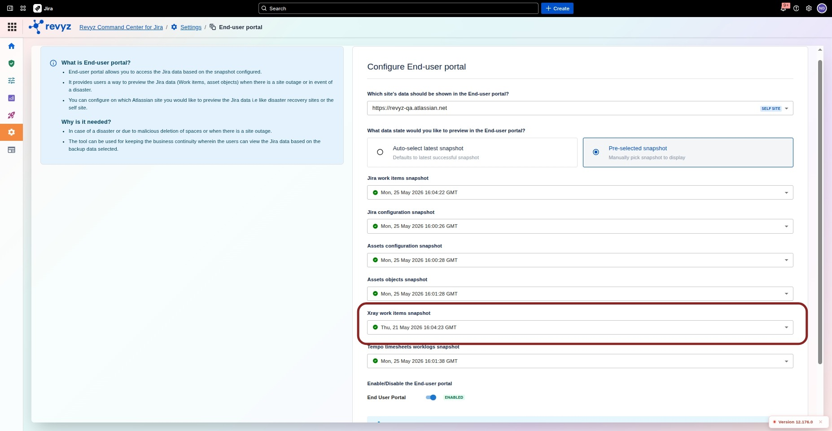Open the rocket icon in the sidebar
832x431 pixels.
click(12, 115)
